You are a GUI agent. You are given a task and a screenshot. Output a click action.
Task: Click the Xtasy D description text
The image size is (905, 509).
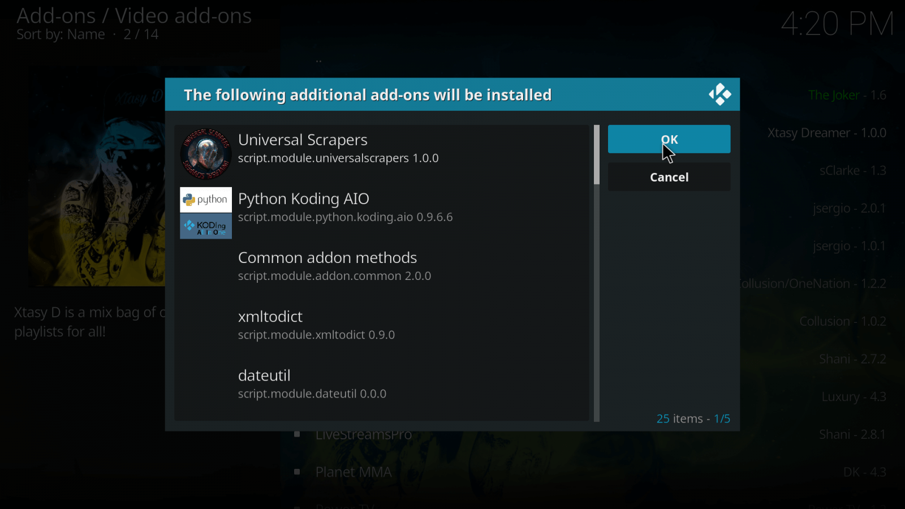[90, 322]
